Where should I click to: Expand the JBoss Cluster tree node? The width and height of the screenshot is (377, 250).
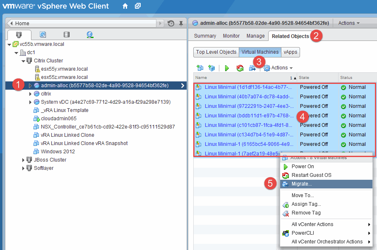click(24, 160)
